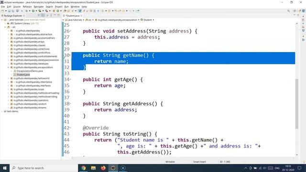The width and height of the screenshot is (306, 172).
Task: Open the External Tools dropdown arrow
Action: pyautogui.click(x=50, y=11)
